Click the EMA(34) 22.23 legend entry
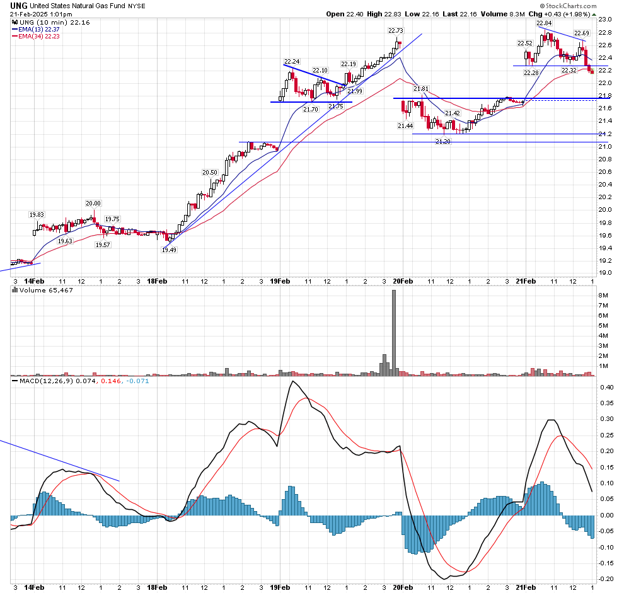 pos(39,36)
